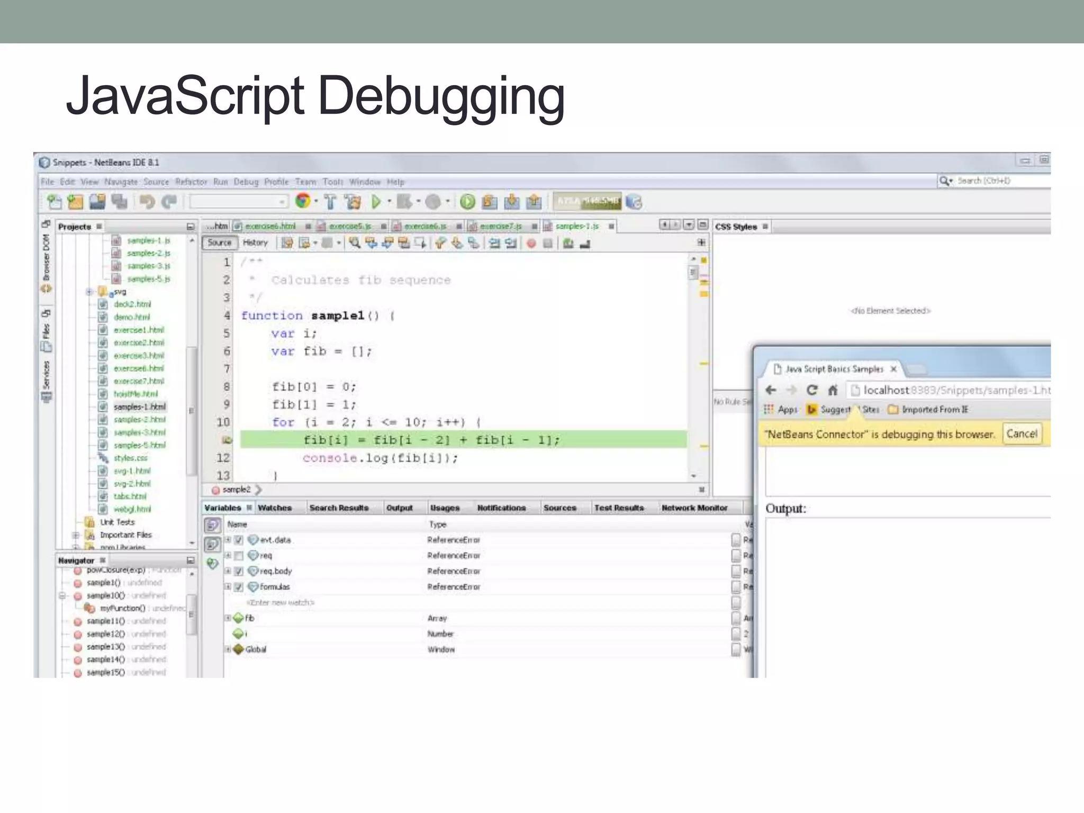The height and width of the screenshot is (813, 1084).
Task: Click the History view button
Action: click(255, 243)
